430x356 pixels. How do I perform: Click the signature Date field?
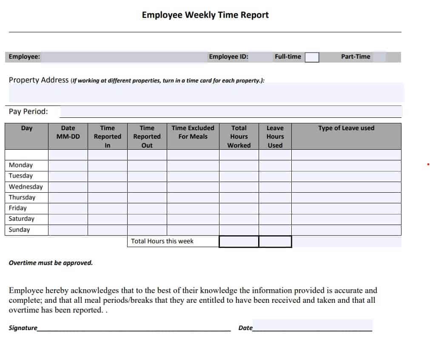click(x=313, y=325)
